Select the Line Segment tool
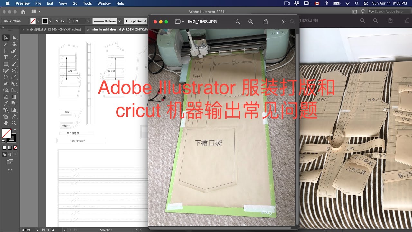412x232 pixels. [x=14, y=57]
